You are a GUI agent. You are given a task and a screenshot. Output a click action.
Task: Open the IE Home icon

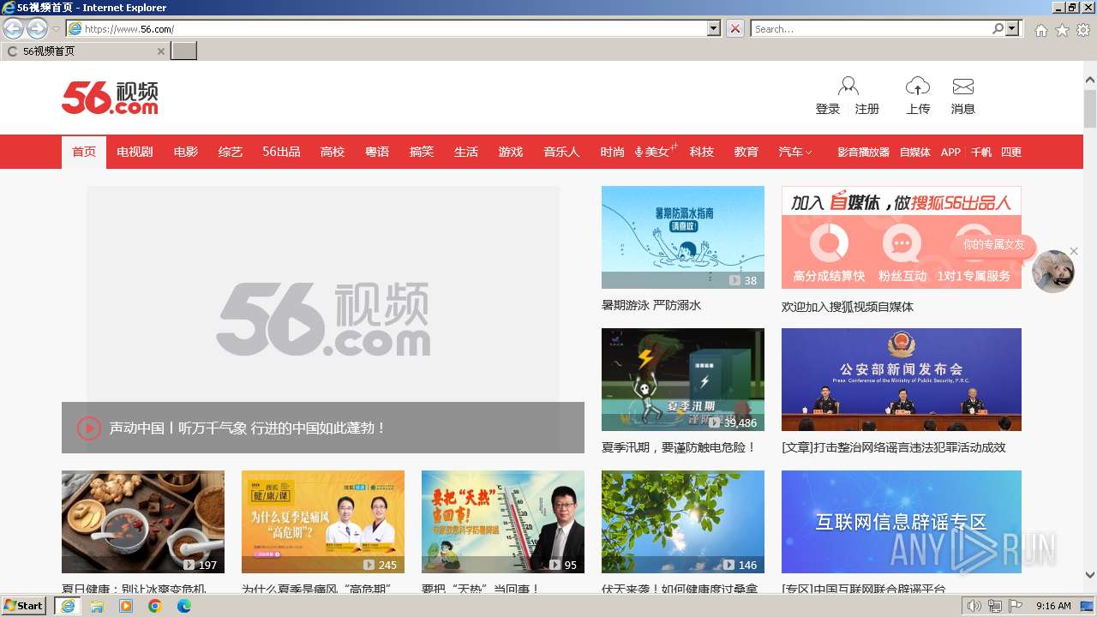tap(1040, 30)
